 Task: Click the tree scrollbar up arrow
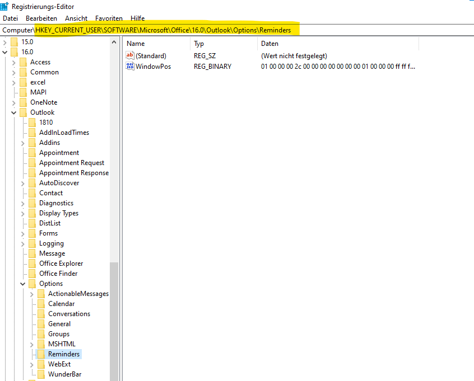tap(114, 43)
